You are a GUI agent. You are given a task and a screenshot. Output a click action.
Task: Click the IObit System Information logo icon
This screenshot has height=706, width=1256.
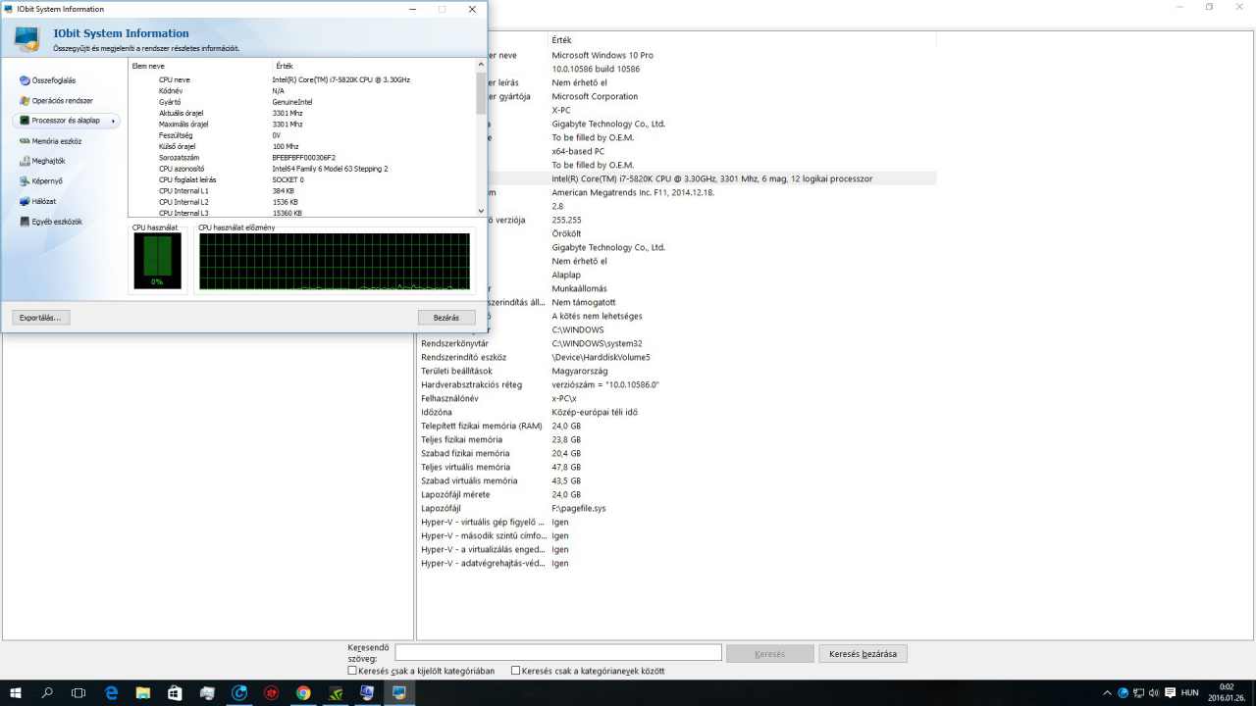coord(26,38)
